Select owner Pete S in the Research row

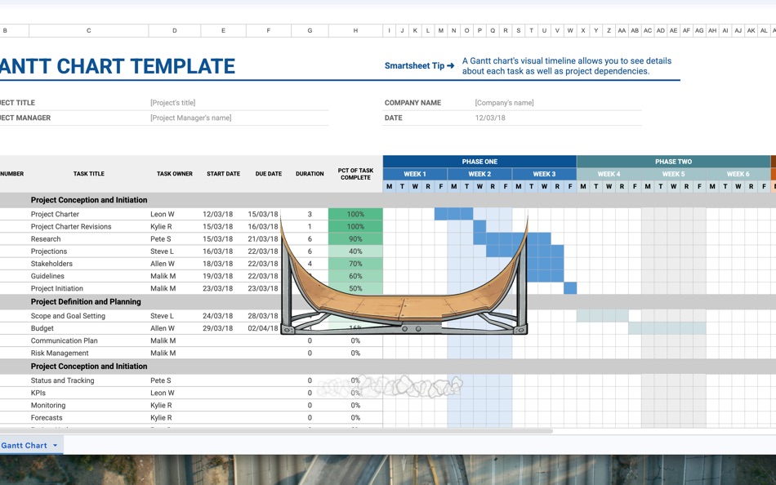pyautogui.click(x=161, y=239)
